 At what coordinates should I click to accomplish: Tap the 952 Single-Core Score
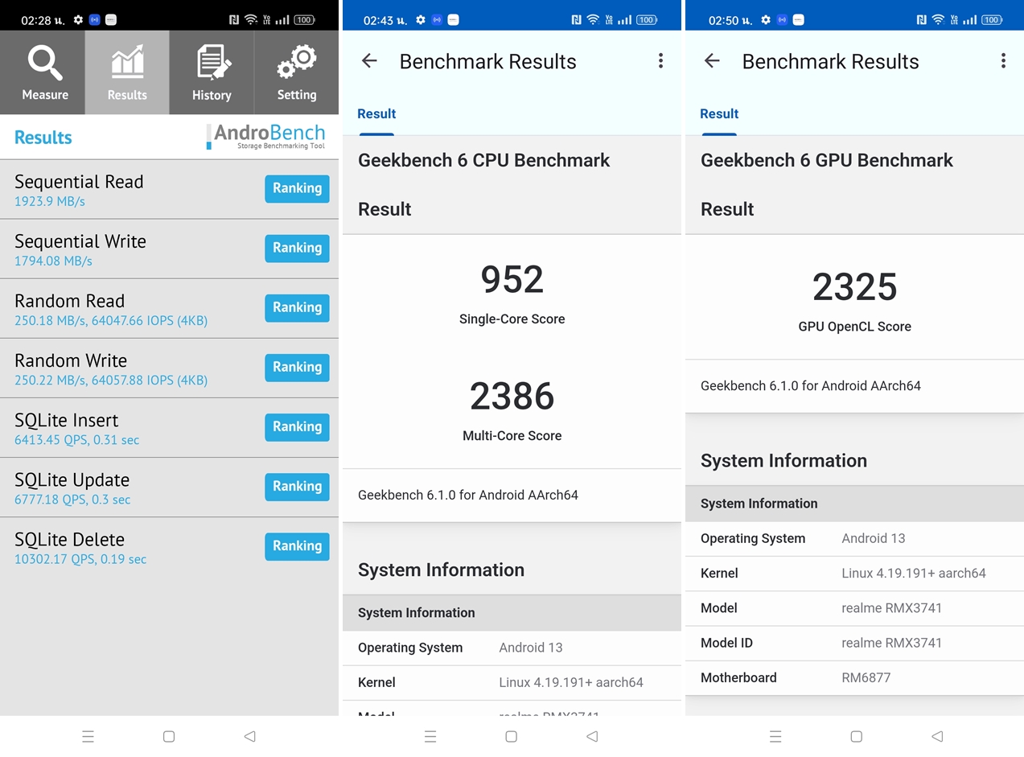point(512,279)
